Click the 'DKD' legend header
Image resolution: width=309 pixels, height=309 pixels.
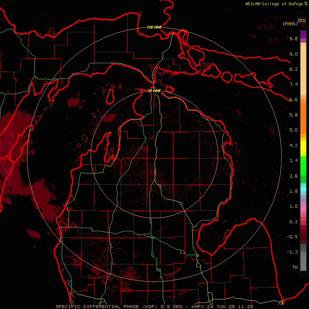(302, 21)
